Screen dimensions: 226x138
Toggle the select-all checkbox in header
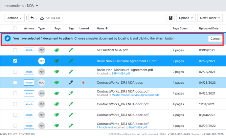(15, 28)
